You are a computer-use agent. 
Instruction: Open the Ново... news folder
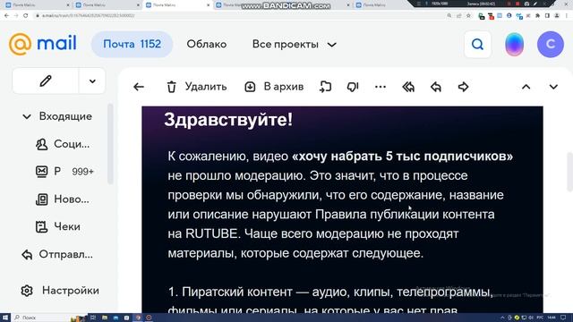(63, 199)
